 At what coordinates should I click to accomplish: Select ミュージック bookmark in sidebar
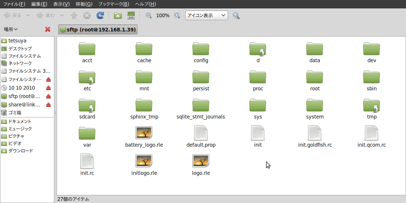point(27,129)
